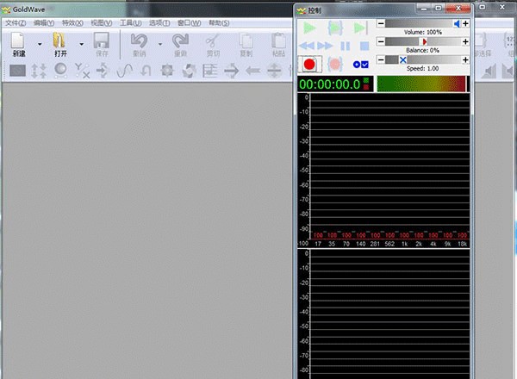Image resolution: width=517 pixels, height=379 pixels.
Task: Click the Copy (复制) icon
Action: point(246,40)
